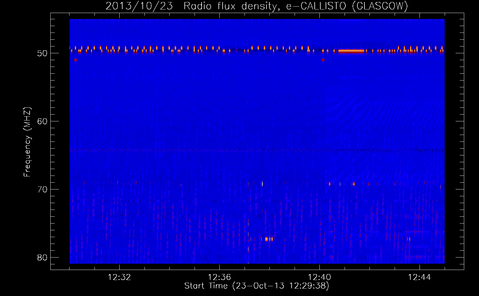Viewport: 479px width, 296px height.
Task: Click the 12:44 time tick label
Action: (x=419, y=277)
